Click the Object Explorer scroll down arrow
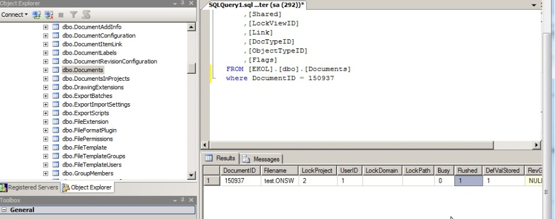The height and width of the screenshot is (219, 555). coord(191,175)
